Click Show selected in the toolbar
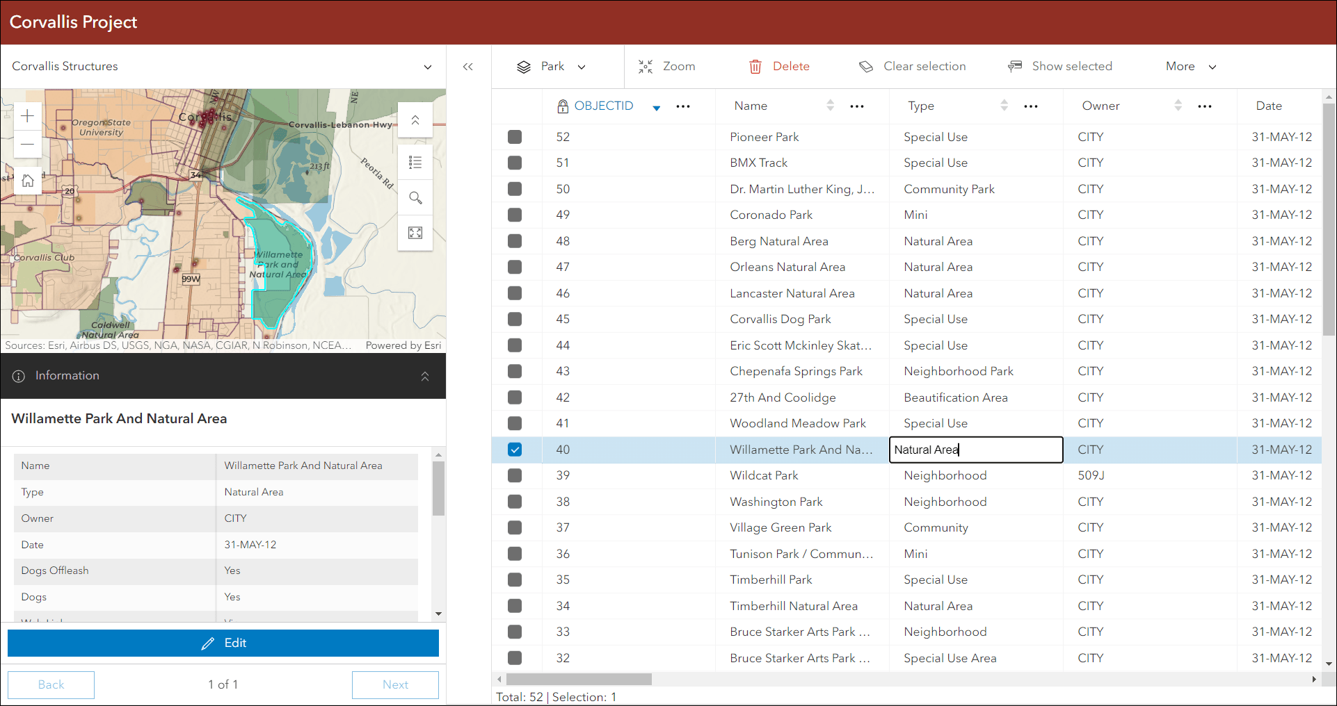The width and height of the screenshot is (1337, 706). pyautogui.click(x=1060, y=67)
